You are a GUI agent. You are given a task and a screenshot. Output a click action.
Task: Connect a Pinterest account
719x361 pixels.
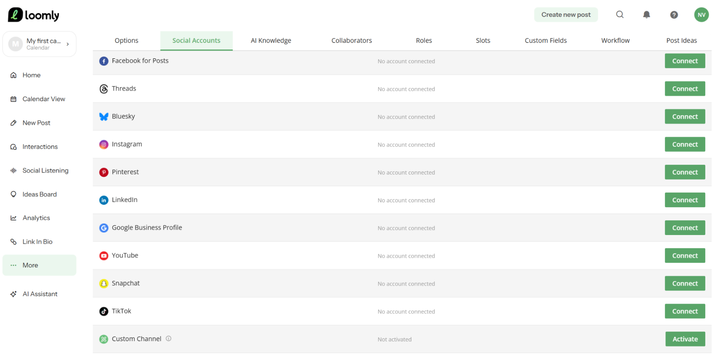(x=685, y=172)
